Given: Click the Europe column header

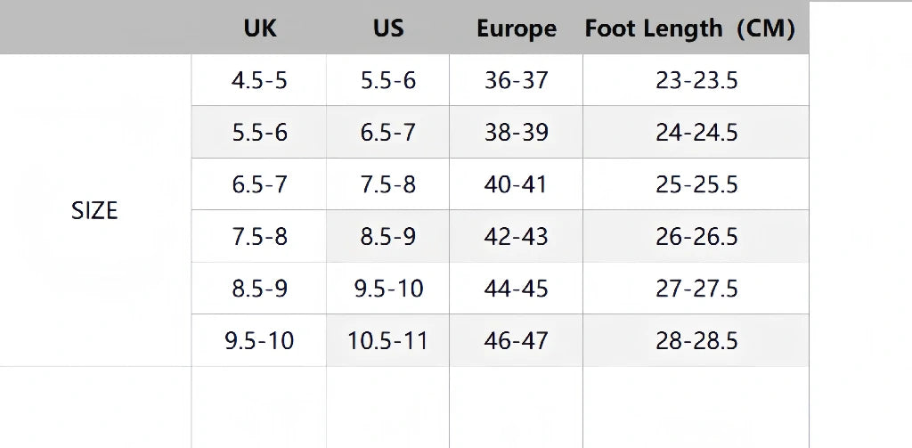Looking at the screenshot, I should (517, 29).
